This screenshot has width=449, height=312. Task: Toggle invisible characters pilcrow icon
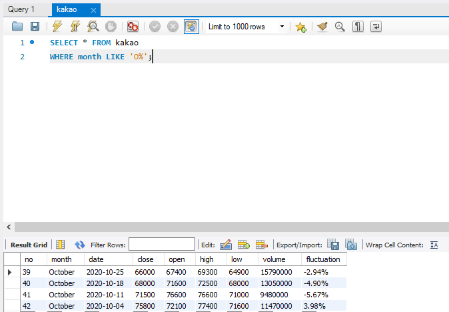[358, 27]
